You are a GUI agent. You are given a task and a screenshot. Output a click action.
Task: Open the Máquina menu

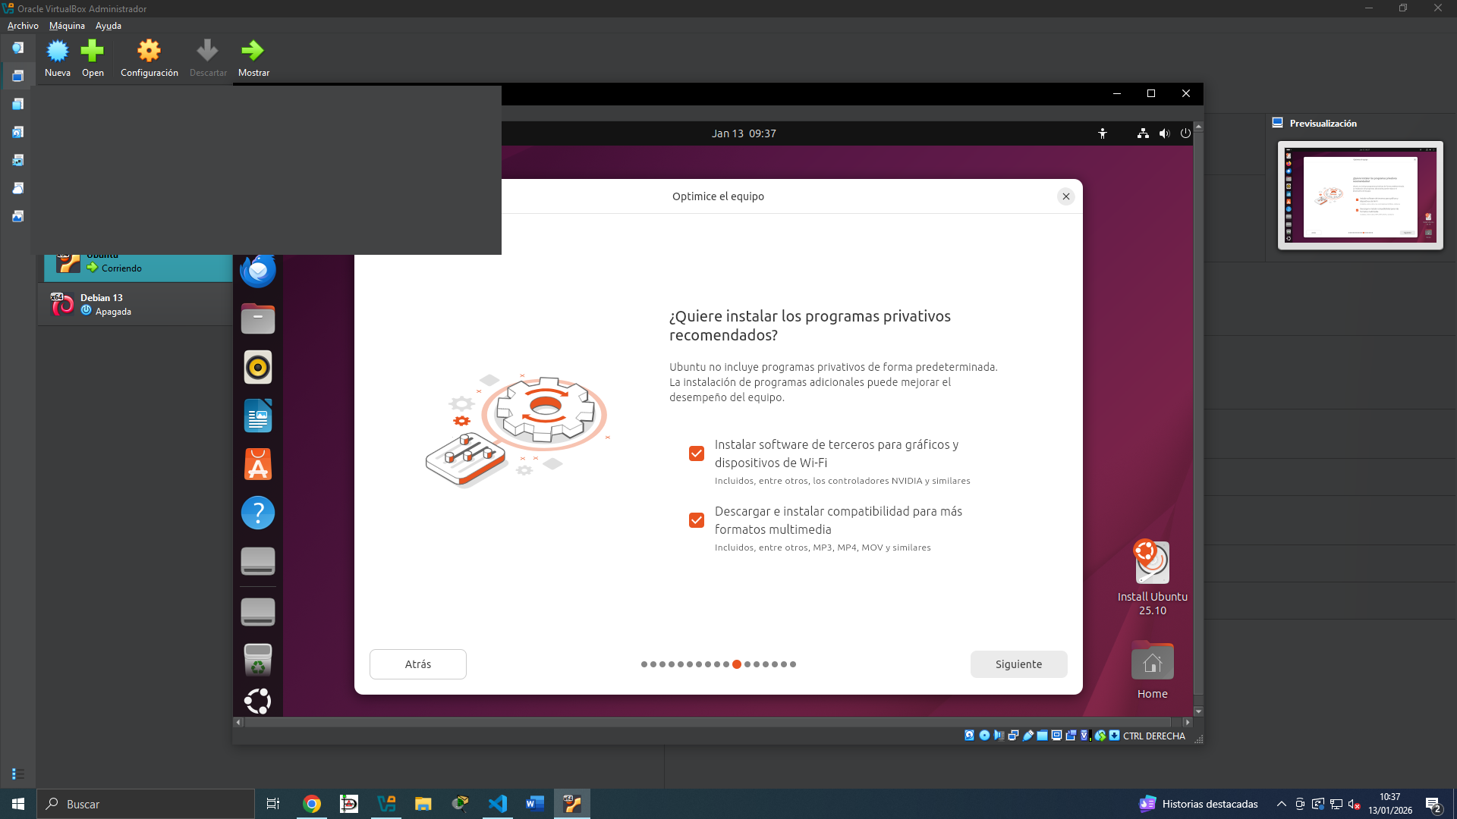pyautogui.click(x=67, y=26)
